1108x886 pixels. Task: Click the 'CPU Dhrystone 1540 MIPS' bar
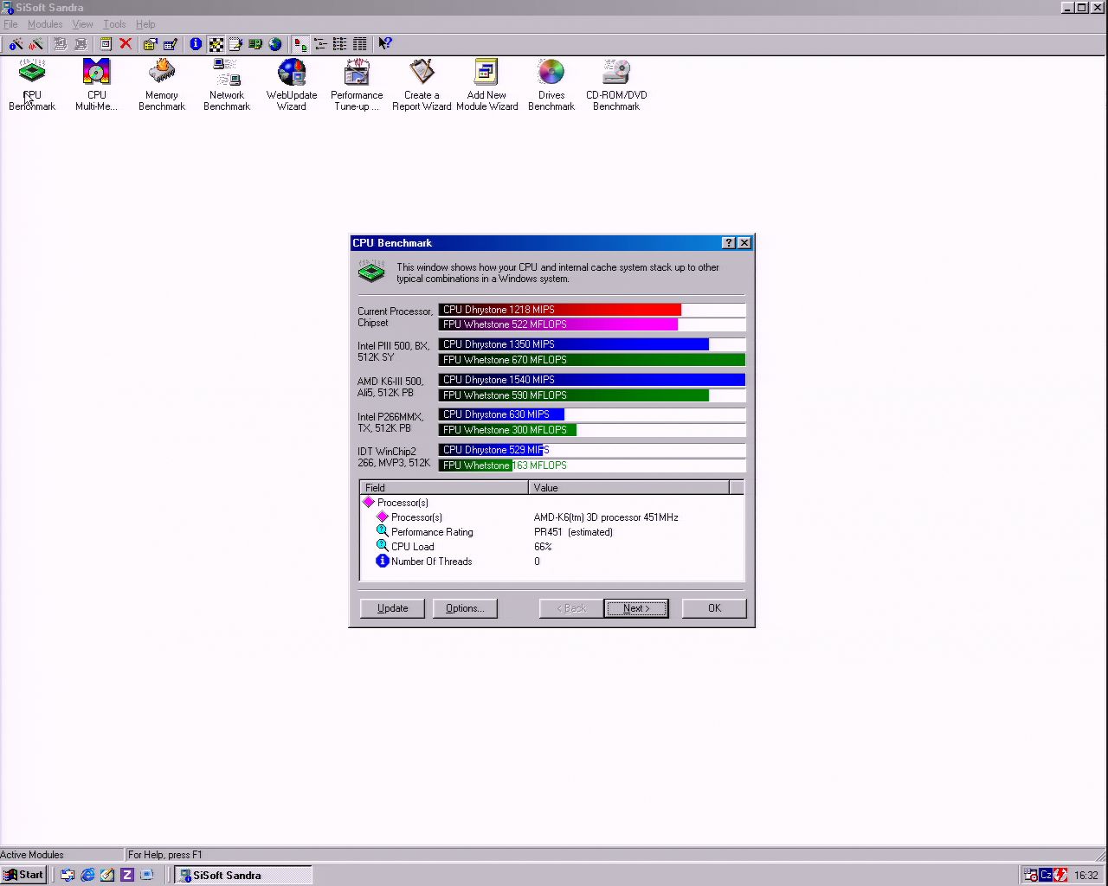592,380
